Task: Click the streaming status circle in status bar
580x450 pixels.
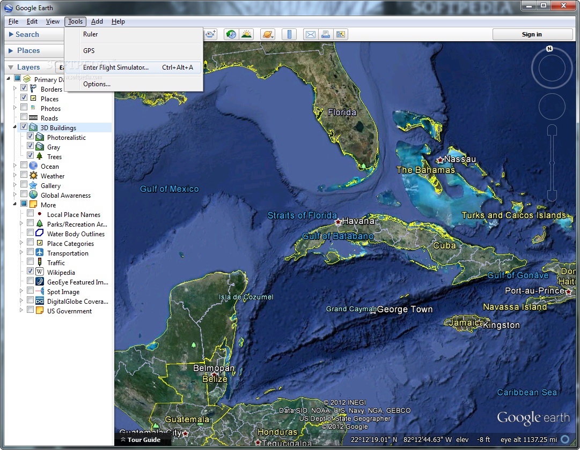Action: (565, 439)
